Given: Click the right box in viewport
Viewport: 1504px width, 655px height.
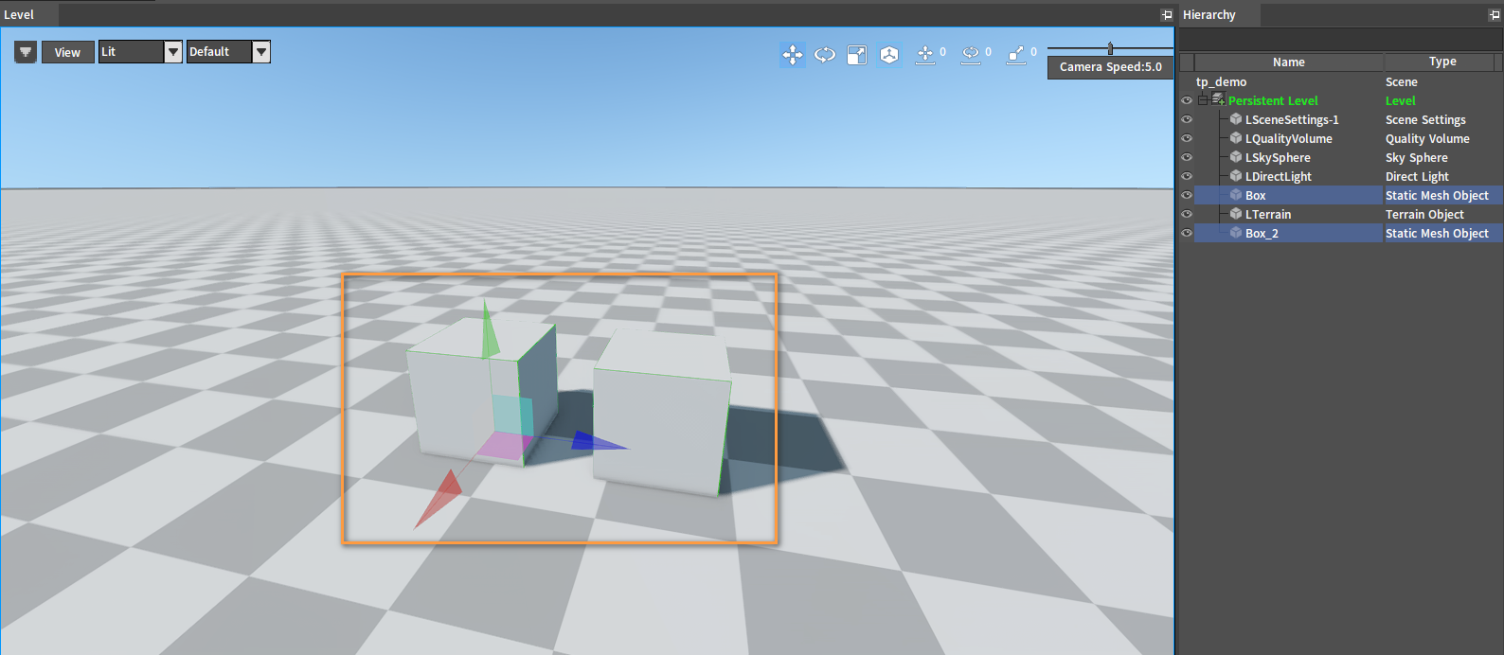Looking at the screenshot, I should pos(661,412).
